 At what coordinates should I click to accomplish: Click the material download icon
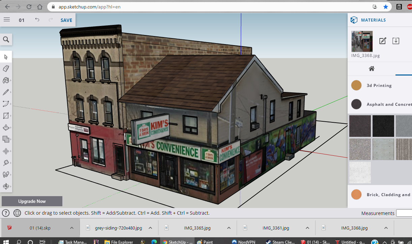396,41
